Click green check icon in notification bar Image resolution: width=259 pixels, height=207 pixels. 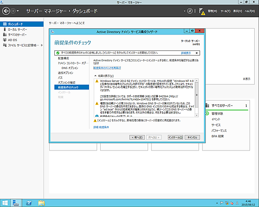pyautogui.click(x=58, y=53)
